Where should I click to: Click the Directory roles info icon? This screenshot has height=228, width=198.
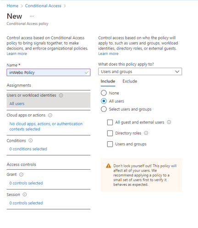click(x=146, y=133)
